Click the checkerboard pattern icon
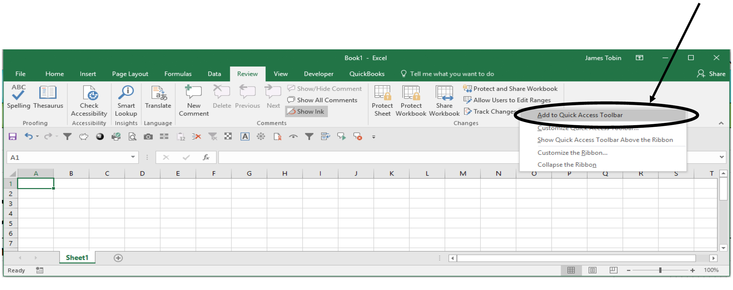Image resolution: width=733 pixels, height=290 pixels. point(228,136)
